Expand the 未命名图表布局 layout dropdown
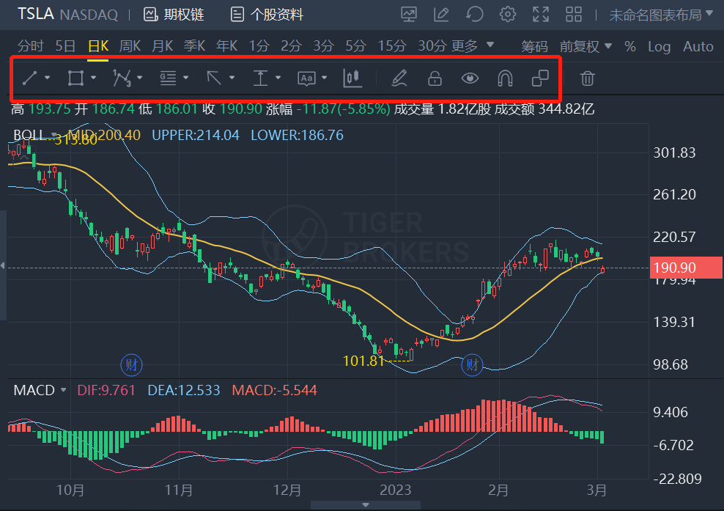Viewport: 724px width, 511px height. pyautogui.click(x=661, y=15)
